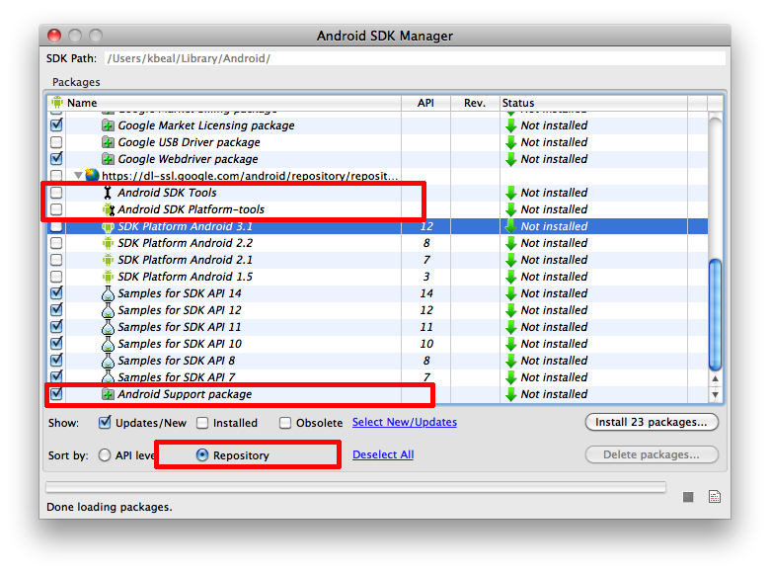Click the stop square icon beside the progress bar

[688, 497]
